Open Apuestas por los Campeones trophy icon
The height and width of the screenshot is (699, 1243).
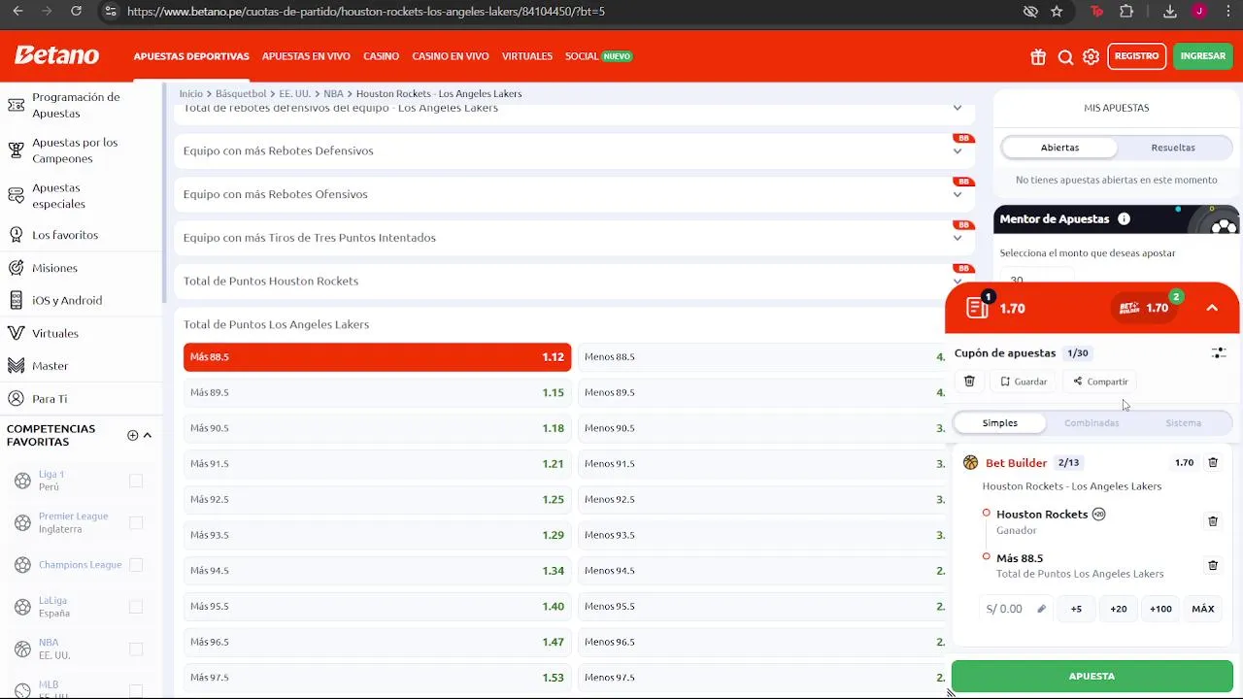click(16, 150)
